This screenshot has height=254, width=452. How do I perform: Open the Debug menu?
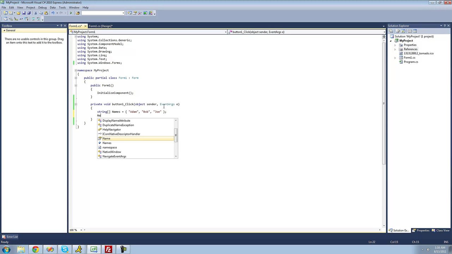[x=42, y=7]
